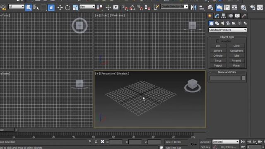
Task: Collapse the Object Type rollout
Action: 227,37
